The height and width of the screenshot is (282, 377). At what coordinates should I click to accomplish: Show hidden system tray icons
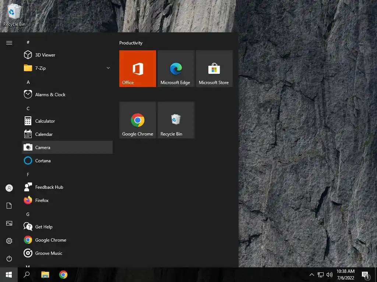coord(311,275)
